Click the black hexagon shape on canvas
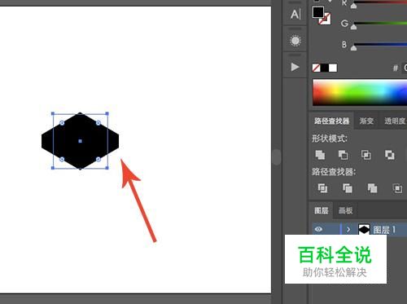407x304 pixels. click(80, 141)
